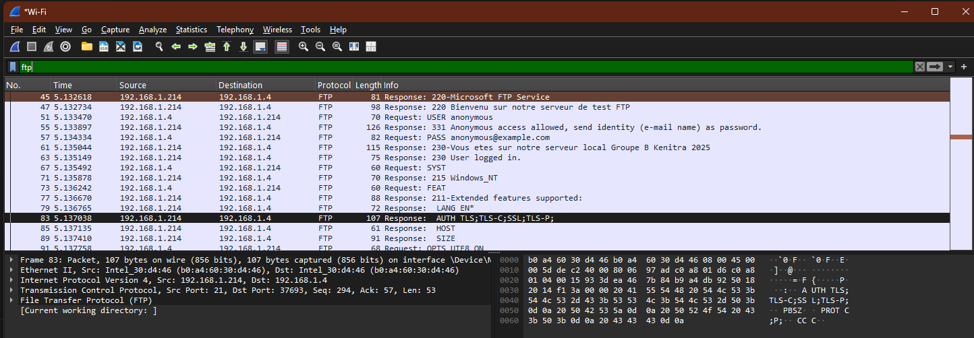
Task: Expand the Ethernet II details row
Action: tap(13, 270)
